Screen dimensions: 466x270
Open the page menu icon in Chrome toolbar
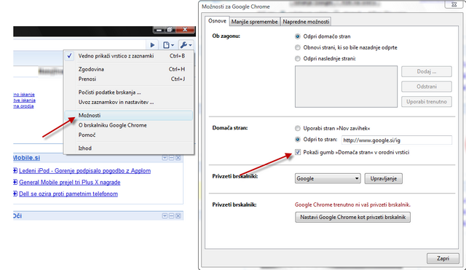(168, 45)
